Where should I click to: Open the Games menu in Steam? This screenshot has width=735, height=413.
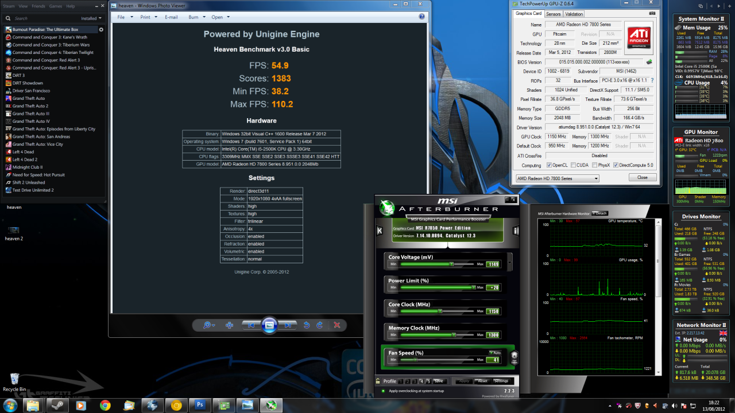[x=56, y=6]
